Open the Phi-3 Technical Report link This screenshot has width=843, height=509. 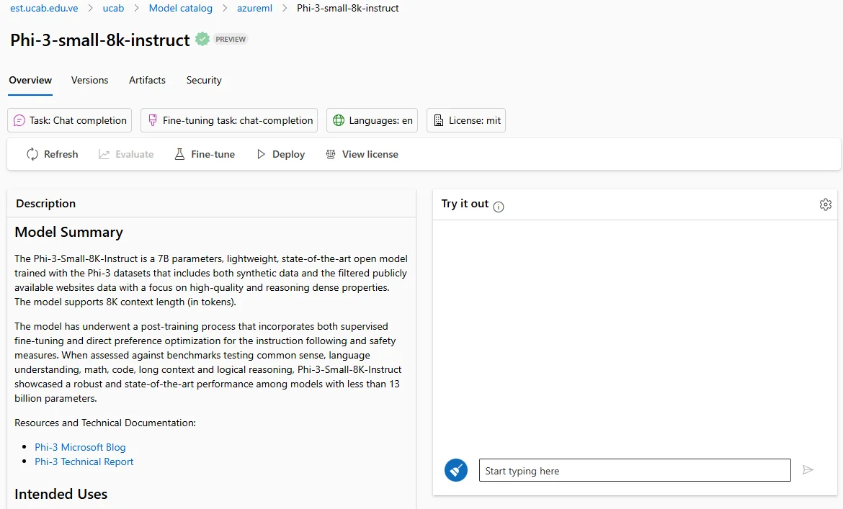click(x=84, y=461)
